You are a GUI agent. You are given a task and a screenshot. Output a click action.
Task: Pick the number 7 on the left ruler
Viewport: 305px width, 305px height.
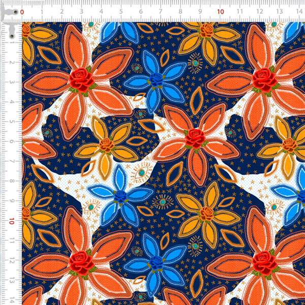pos(11,162)
